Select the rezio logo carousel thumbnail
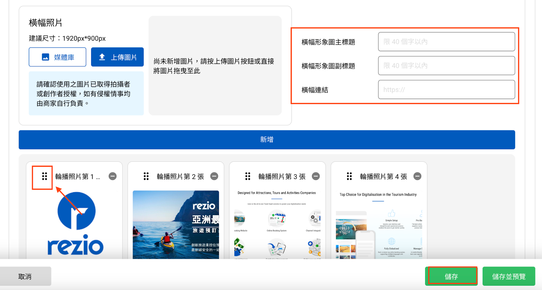Screen dimensions: 542x290 pyautogui.click(x=75, y=224)
